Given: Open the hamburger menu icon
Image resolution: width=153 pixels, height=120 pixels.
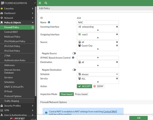Looking at the screenshot, I should pos(40,3).
